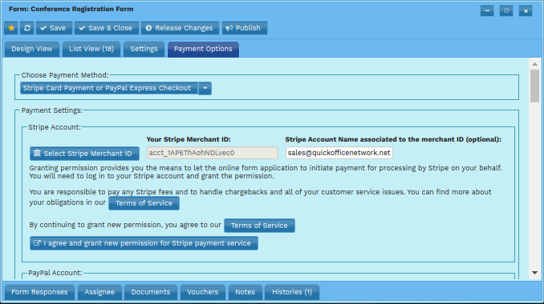Viewport: 544px width, 304px height.
Task: Click the star favorite icon
Action: [11, 28]
